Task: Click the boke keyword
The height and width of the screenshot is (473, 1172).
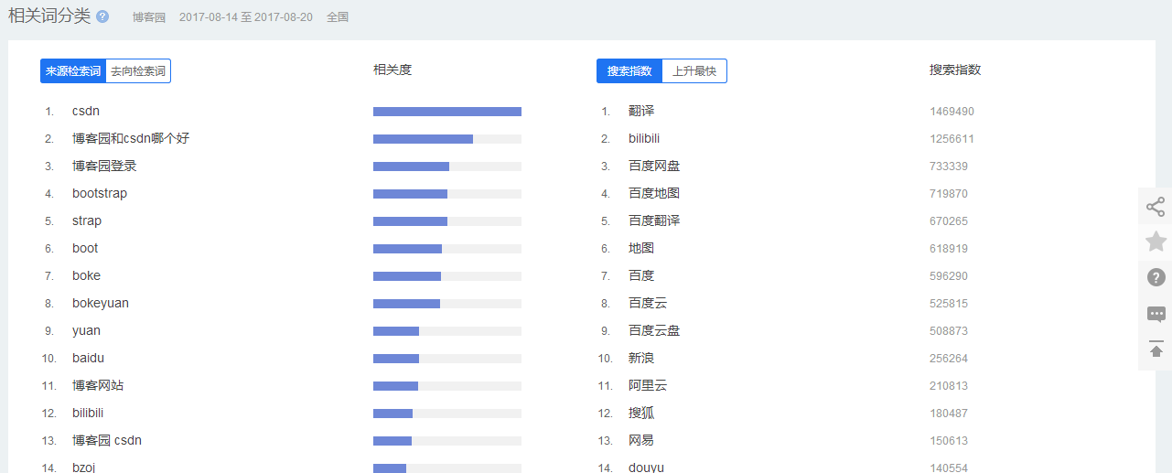Action: point(86,275)
